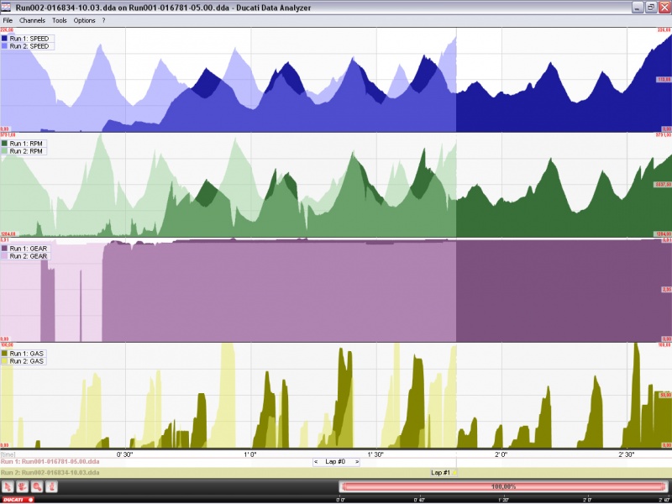672x504 pixels.
Task: Click the [time] axis label
Action: (x=8, y=454)
